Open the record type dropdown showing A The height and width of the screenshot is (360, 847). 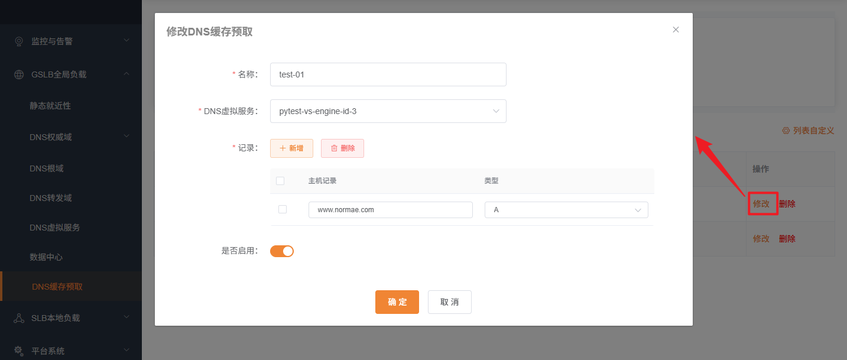pyautogui.click(x=566, y=210)
